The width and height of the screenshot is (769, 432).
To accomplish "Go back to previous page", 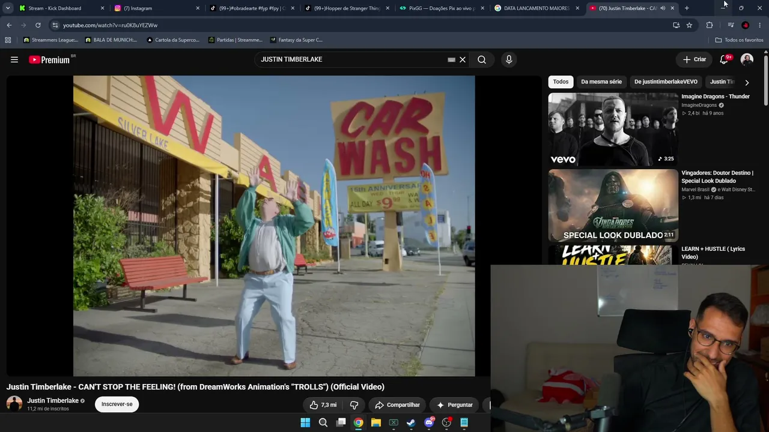I will [9, 25].
